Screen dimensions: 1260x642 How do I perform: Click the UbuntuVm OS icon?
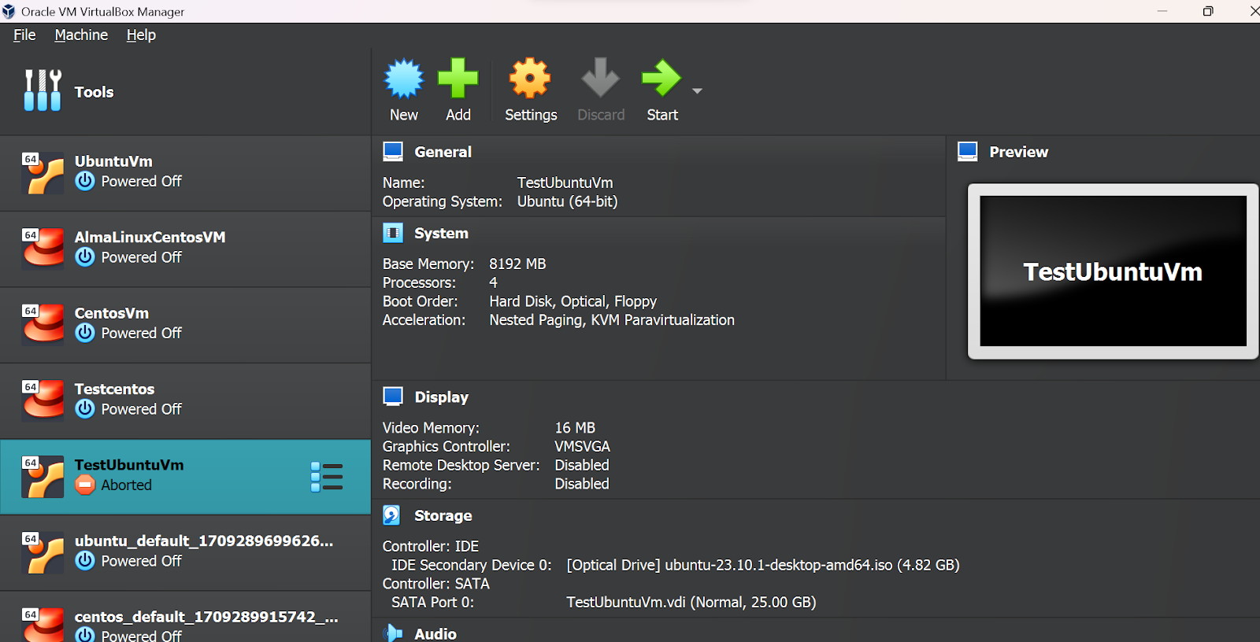pyautogui.click(x=43, y=173)
